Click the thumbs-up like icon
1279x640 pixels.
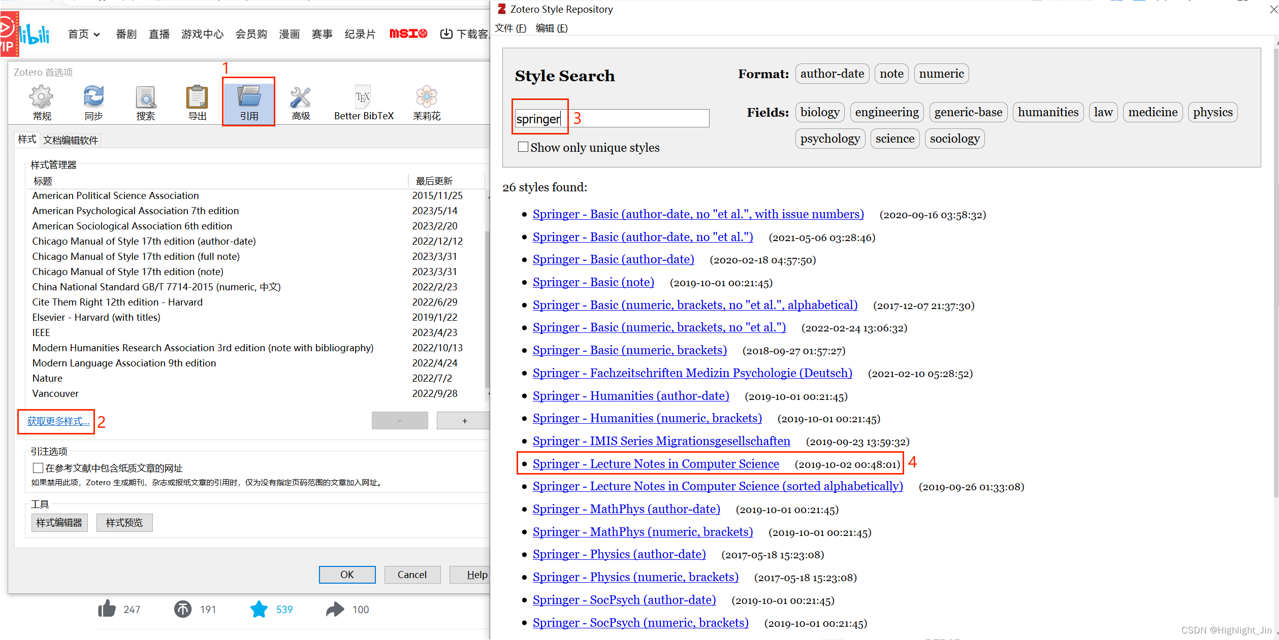107,609
